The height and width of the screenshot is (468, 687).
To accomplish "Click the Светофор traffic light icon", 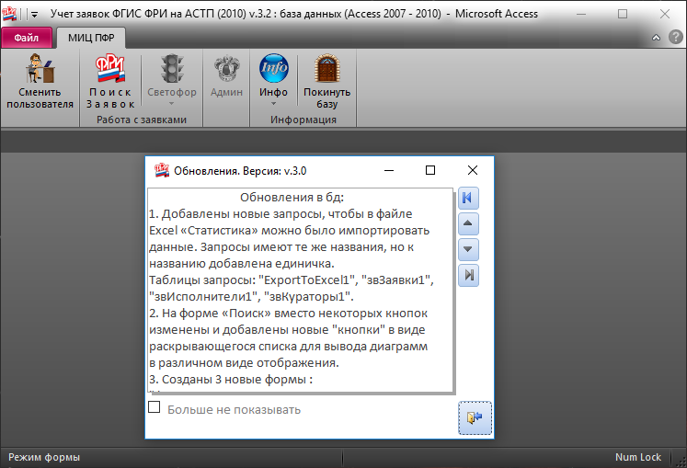I will pos(171,71).
